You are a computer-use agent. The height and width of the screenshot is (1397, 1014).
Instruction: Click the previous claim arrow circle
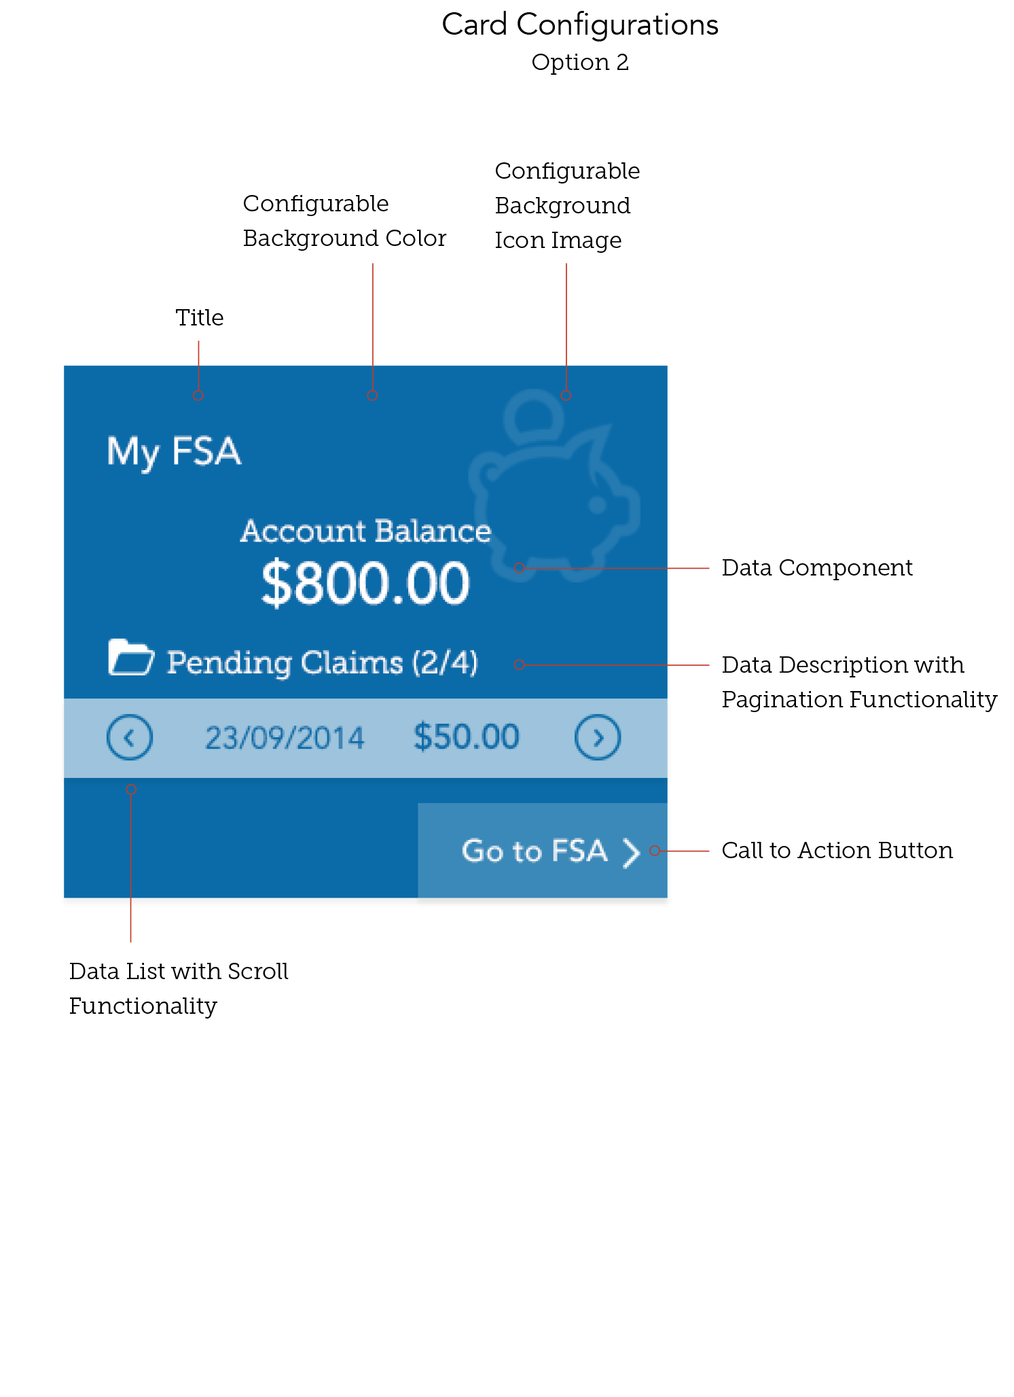click(130, 737)
